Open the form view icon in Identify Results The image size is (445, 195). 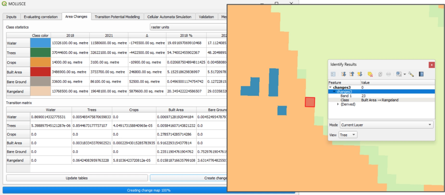click(x=333, y=74)
